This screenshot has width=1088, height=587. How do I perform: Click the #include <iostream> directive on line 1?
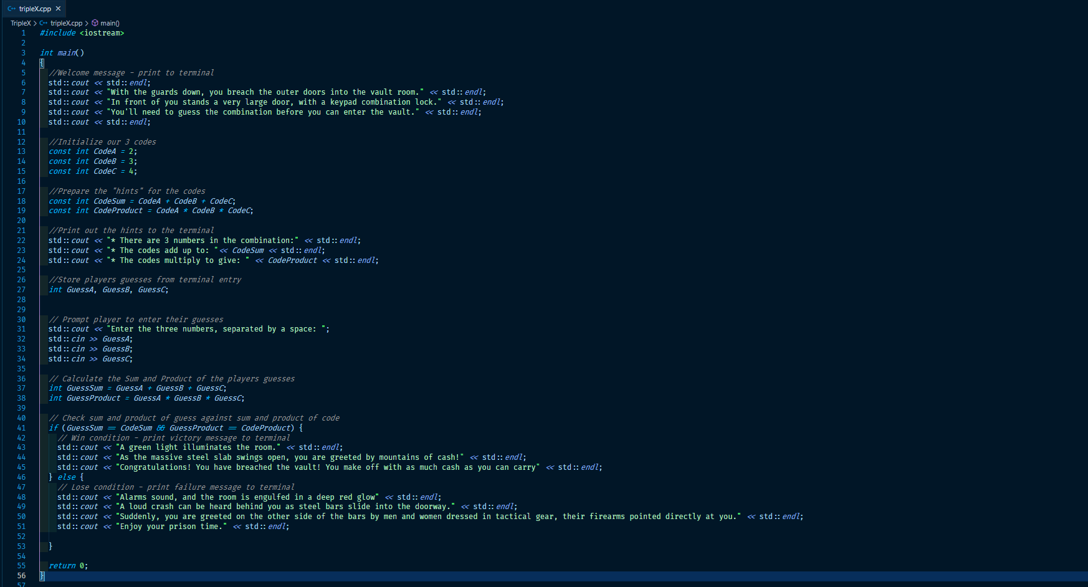[x=81, y=32]
